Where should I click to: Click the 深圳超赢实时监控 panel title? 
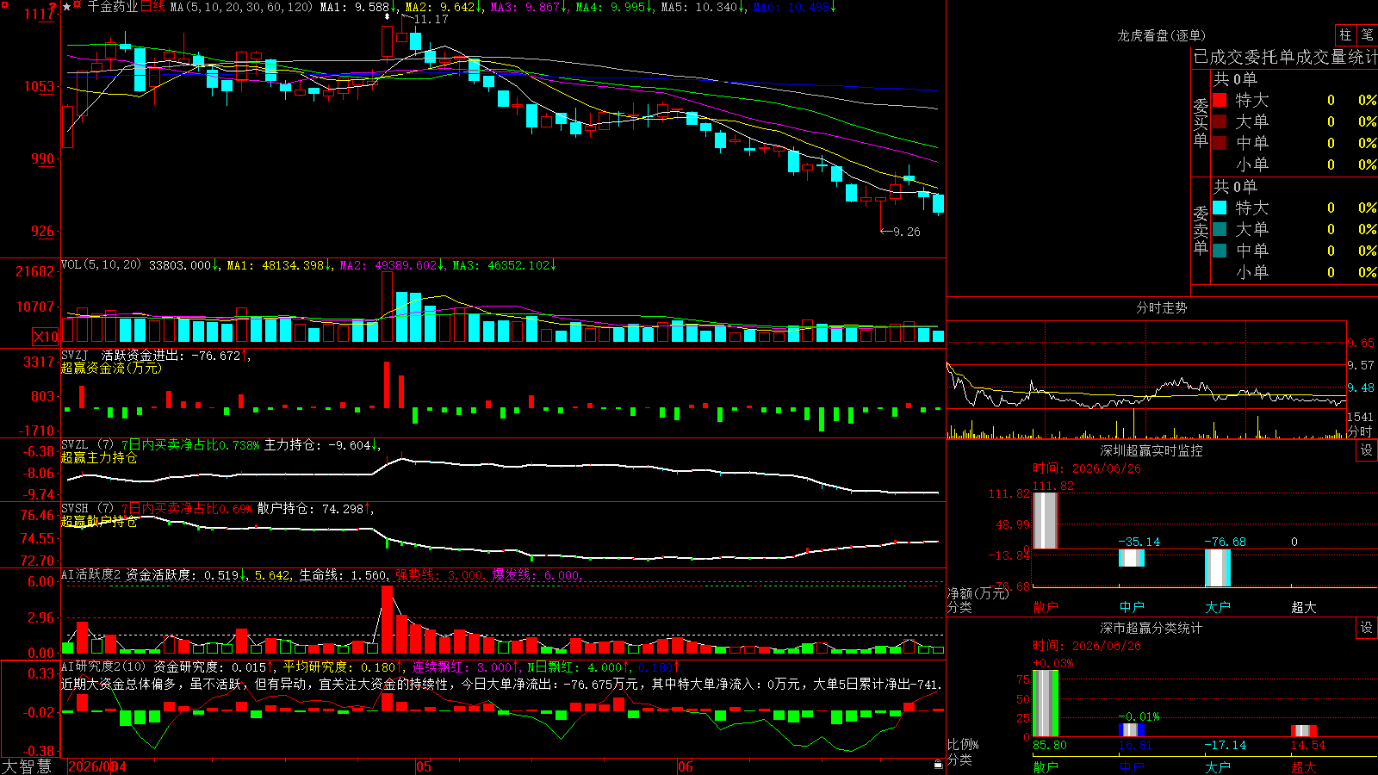(1151, 450)
